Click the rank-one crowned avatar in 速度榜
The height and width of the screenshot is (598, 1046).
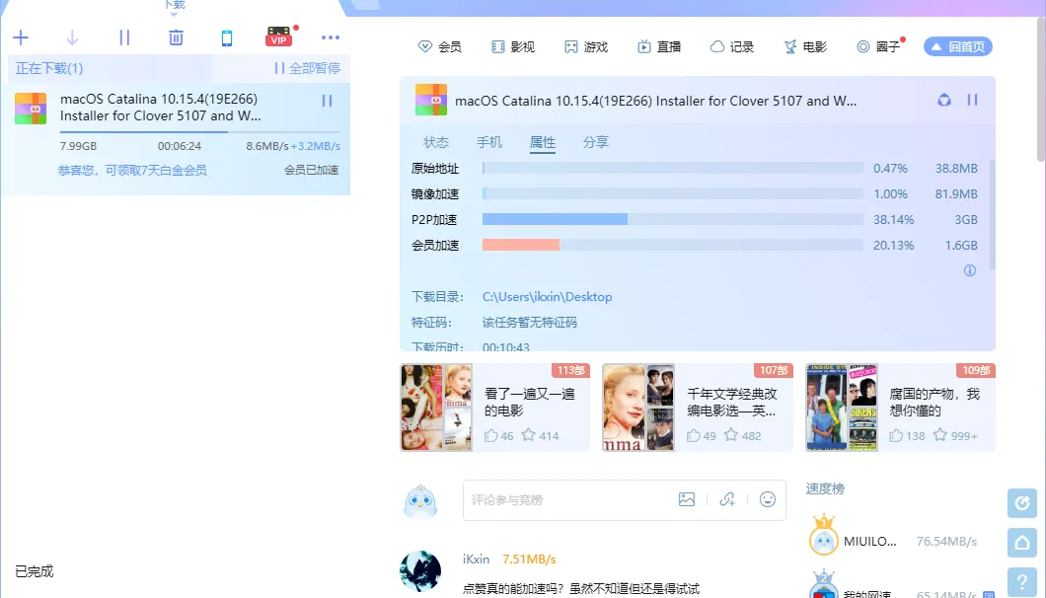(823, 535)
